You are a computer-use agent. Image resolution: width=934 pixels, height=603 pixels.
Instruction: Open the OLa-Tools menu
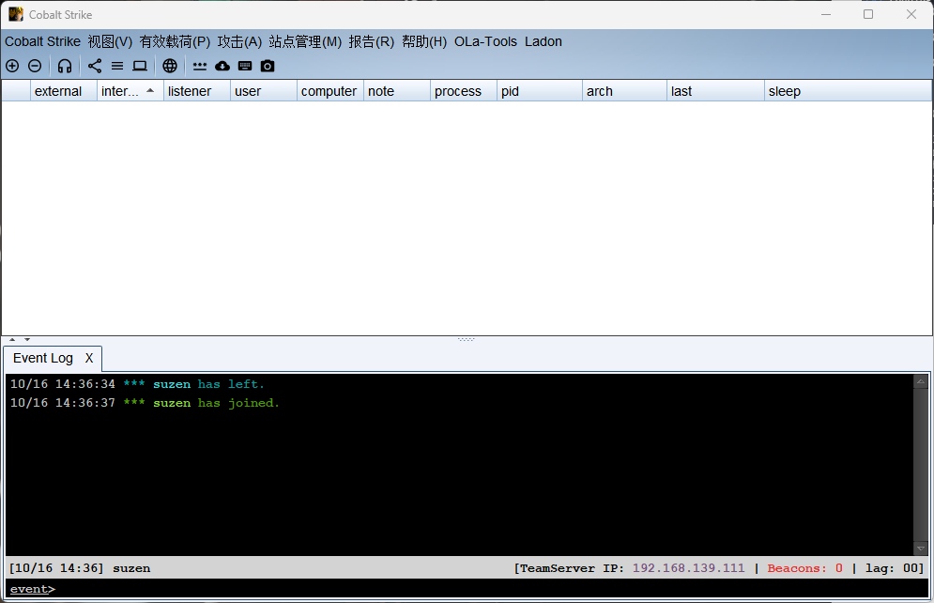pyautogui.click(x=485, y=41)
